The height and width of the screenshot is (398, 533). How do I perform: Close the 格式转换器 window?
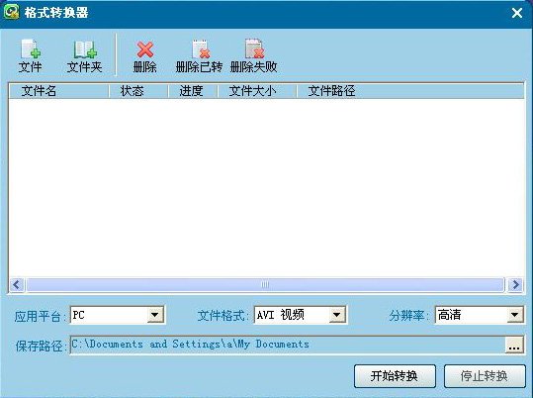[517, 13]
